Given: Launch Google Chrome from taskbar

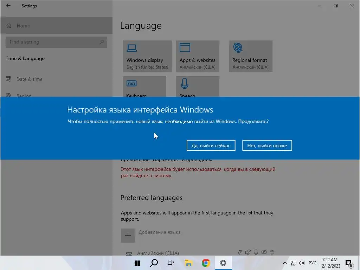Looking at the screenshot, I should click(206, 263).
